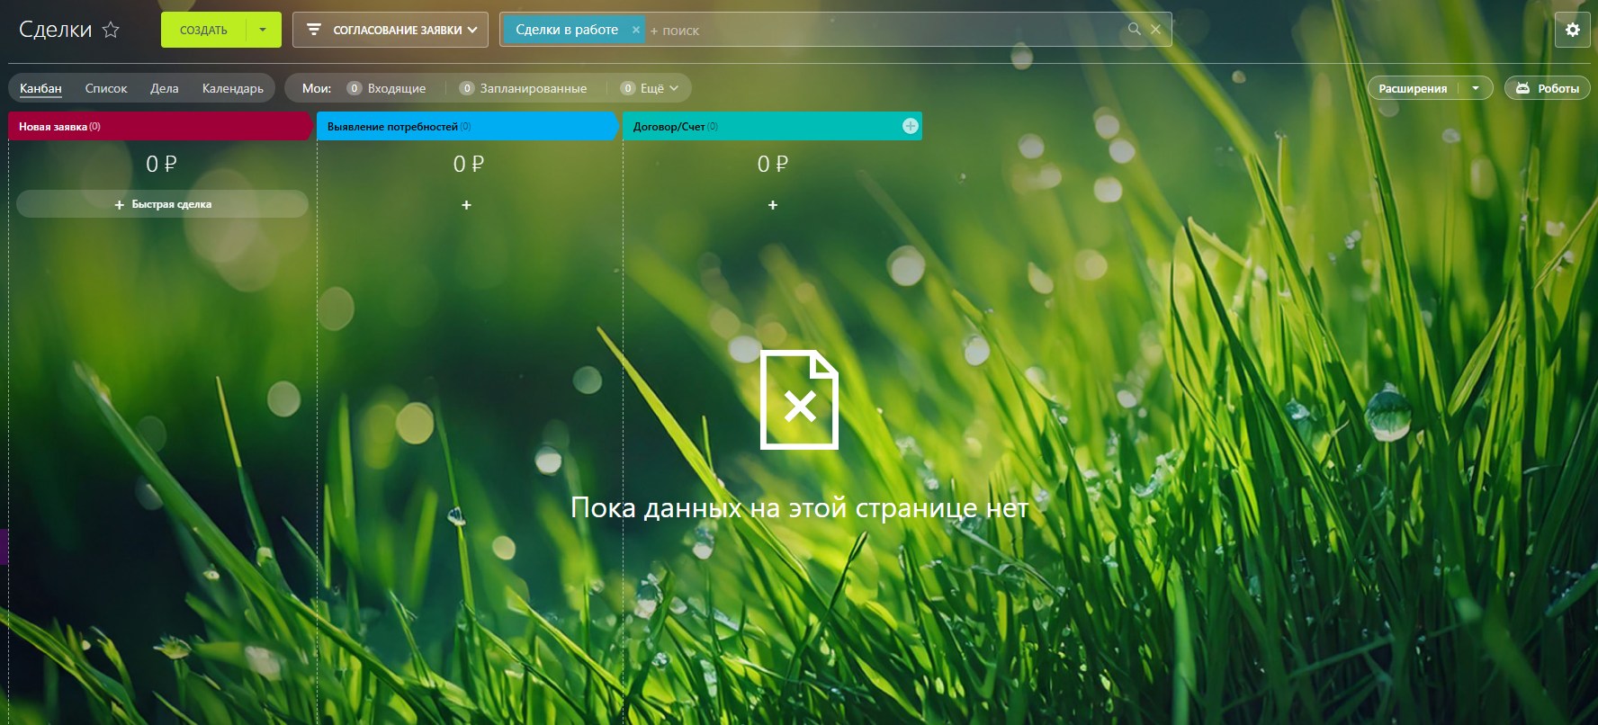Add deal in Выявление потребностей column

click(466, 205)
